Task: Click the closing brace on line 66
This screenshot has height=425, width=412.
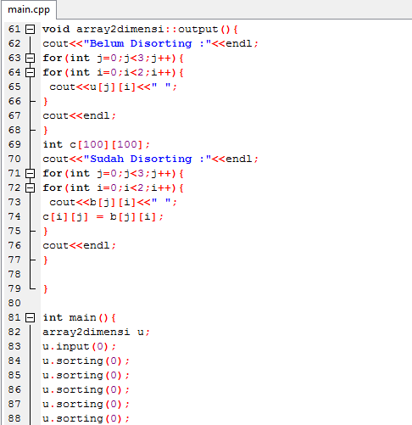Action: click(x=46, y=101)
